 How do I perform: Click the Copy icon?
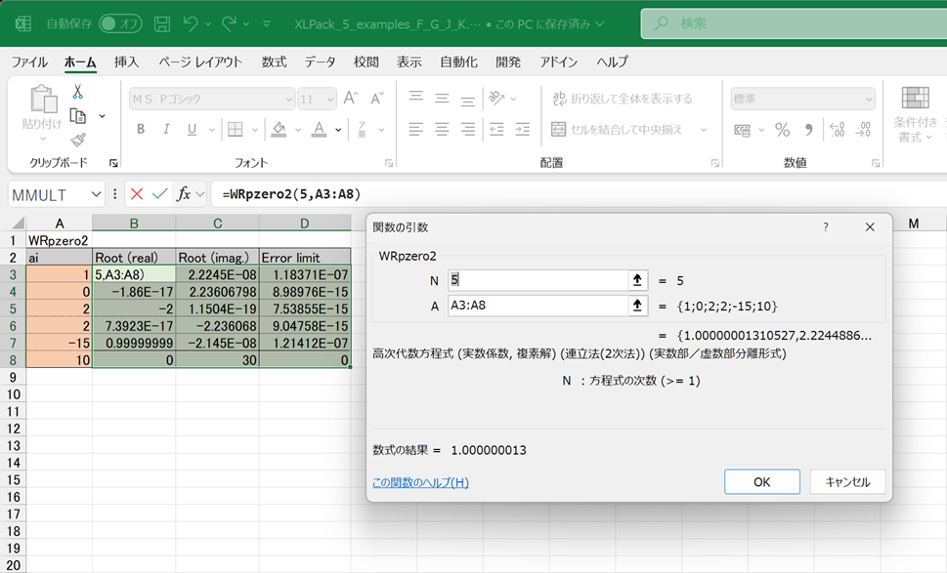tap(78, 116)
